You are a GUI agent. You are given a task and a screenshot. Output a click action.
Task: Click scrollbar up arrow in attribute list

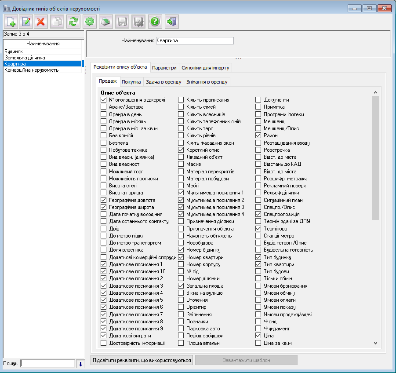375,93
